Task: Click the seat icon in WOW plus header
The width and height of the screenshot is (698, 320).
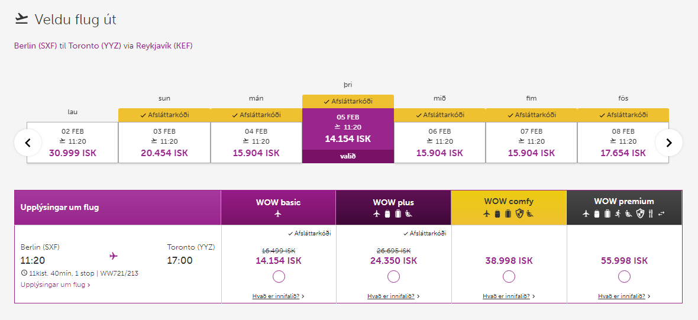Action: pos(408,214)
